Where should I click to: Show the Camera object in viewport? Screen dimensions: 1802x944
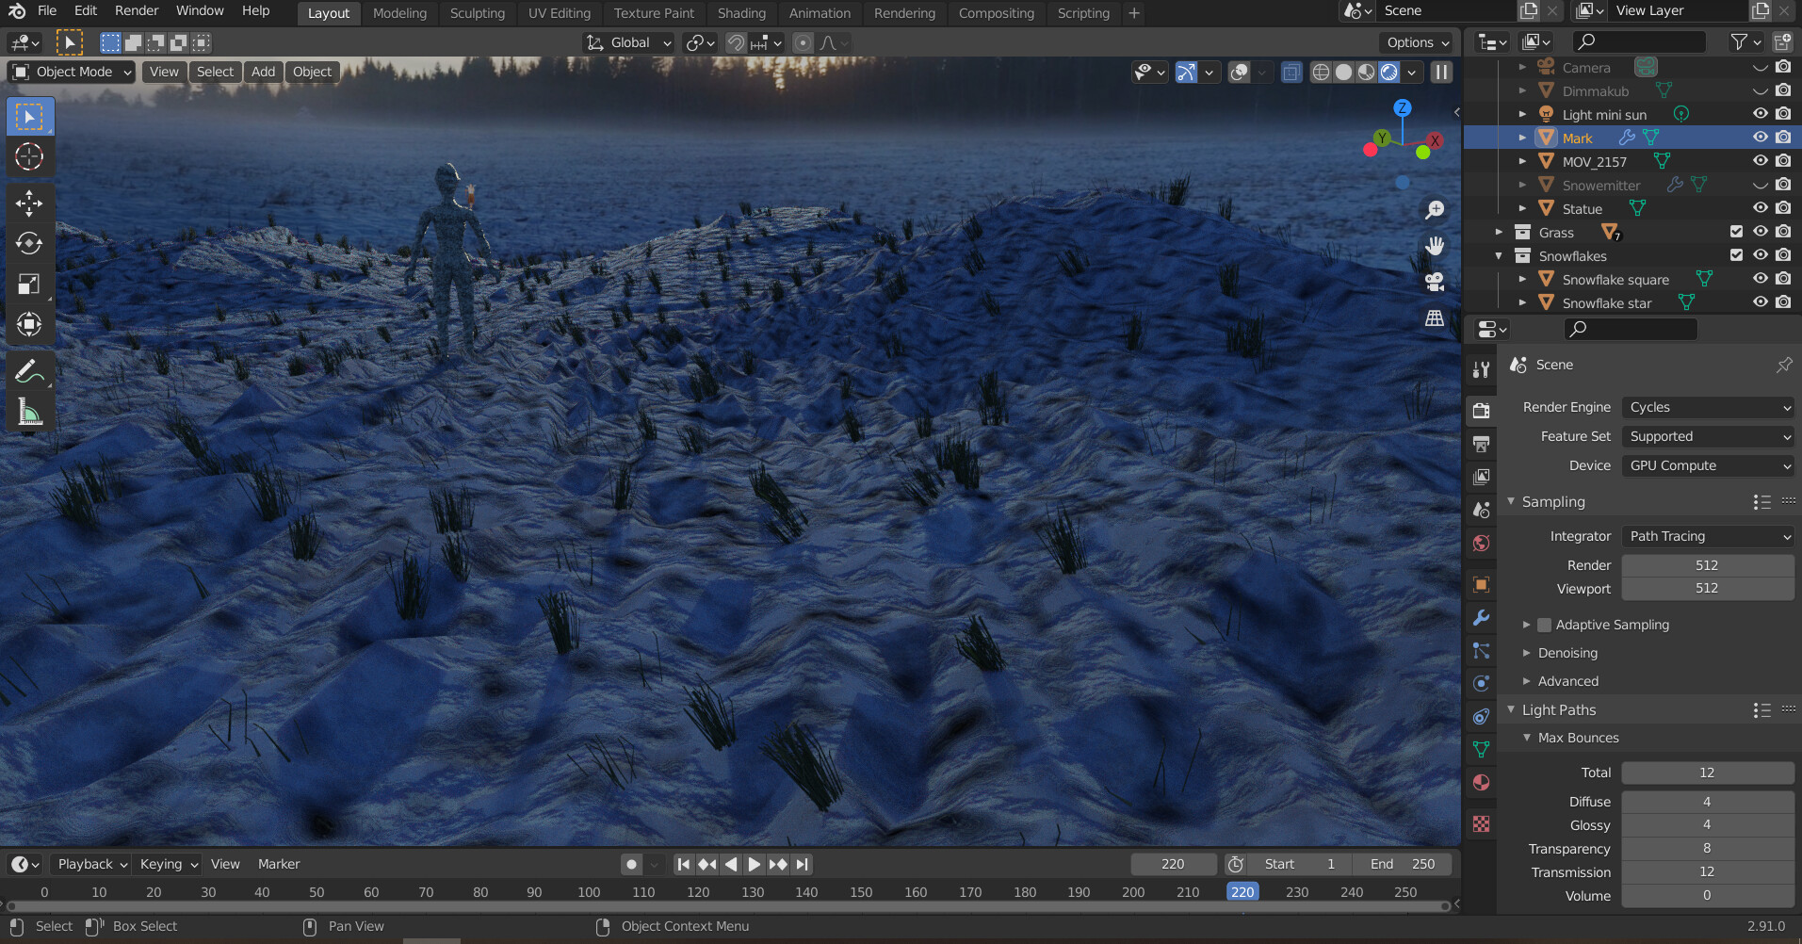point(1760,68)
